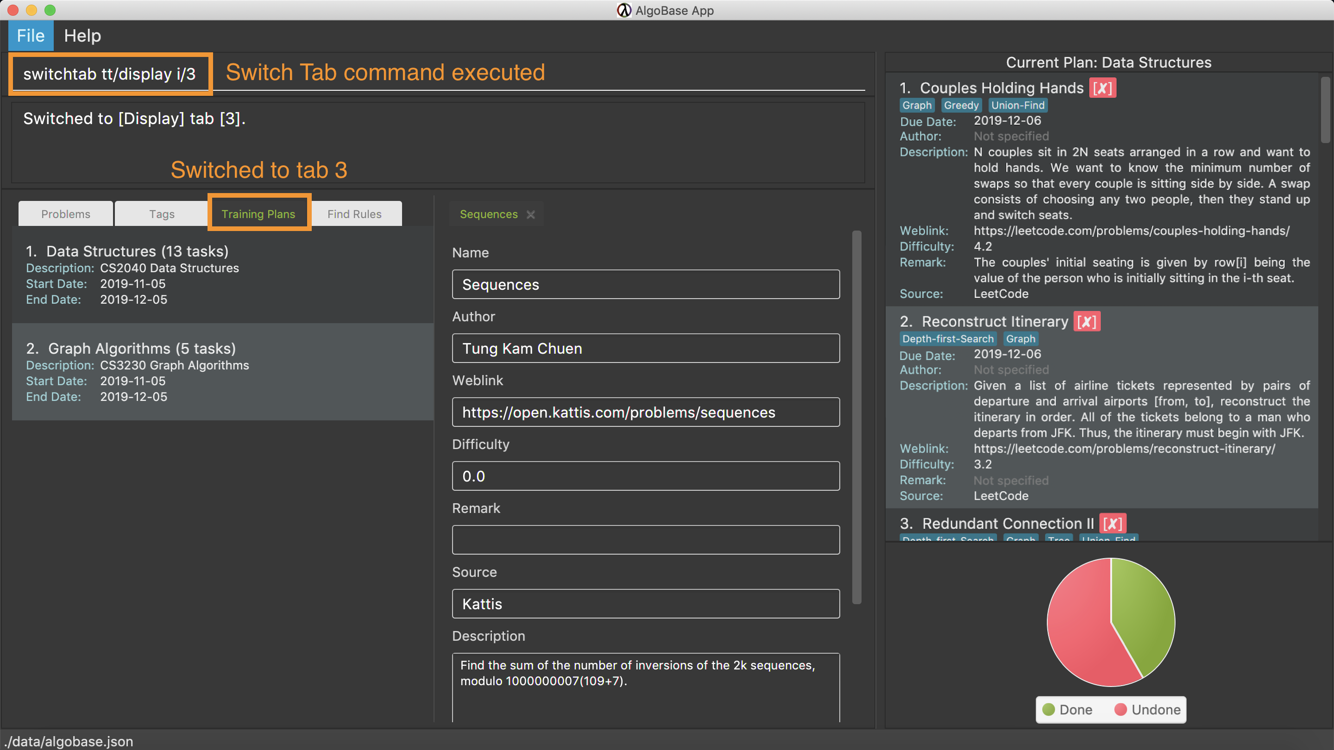This screenshot has height=750, width=1334.
Task: Click Greedy tag on Couples Holding Hands
Action: click(x=963, y=105)
